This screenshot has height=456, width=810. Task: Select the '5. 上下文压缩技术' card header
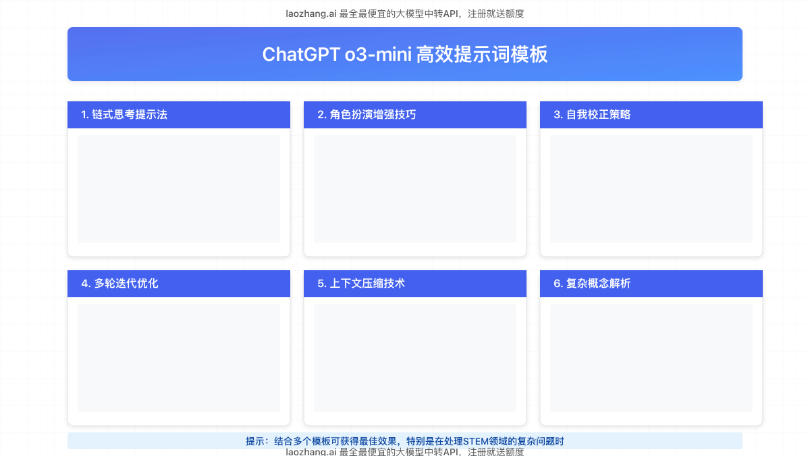415,284
